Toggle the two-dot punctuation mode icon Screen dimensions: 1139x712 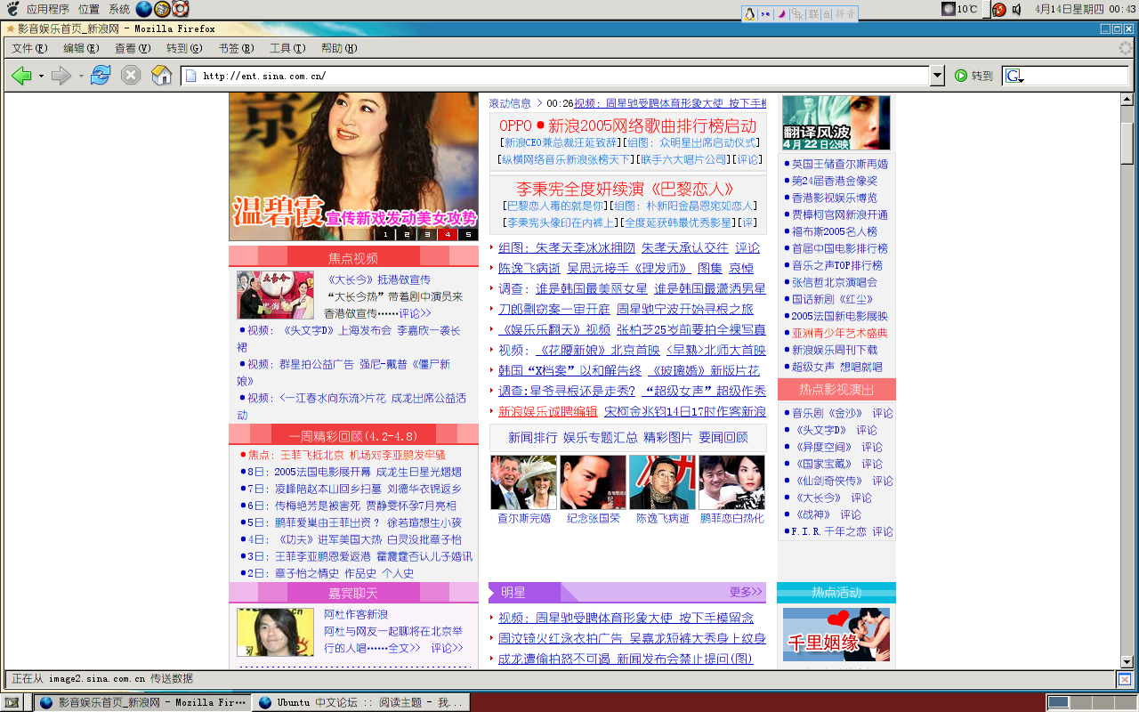tap(765, 14)
